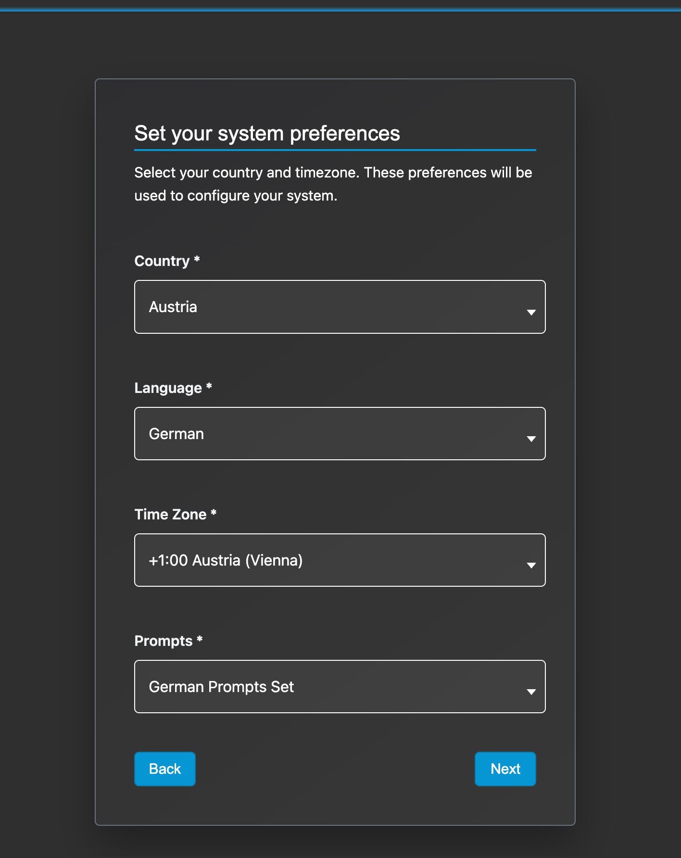Open the Country dropdown
Viewport: 681px width, 858px height.
(340, 307)
